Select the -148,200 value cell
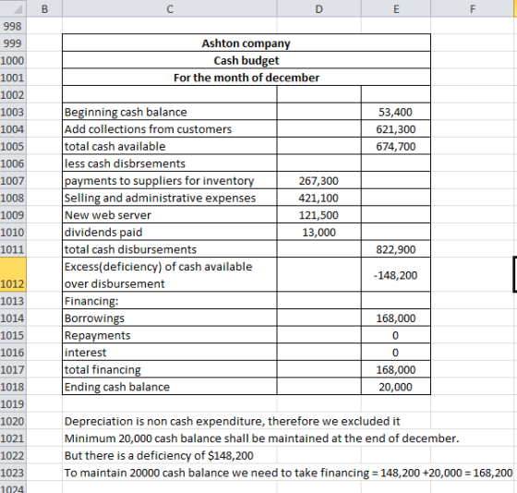 pos(396,274)
